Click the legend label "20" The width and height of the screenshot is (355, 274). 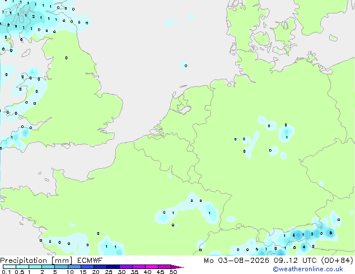point(96,272)
